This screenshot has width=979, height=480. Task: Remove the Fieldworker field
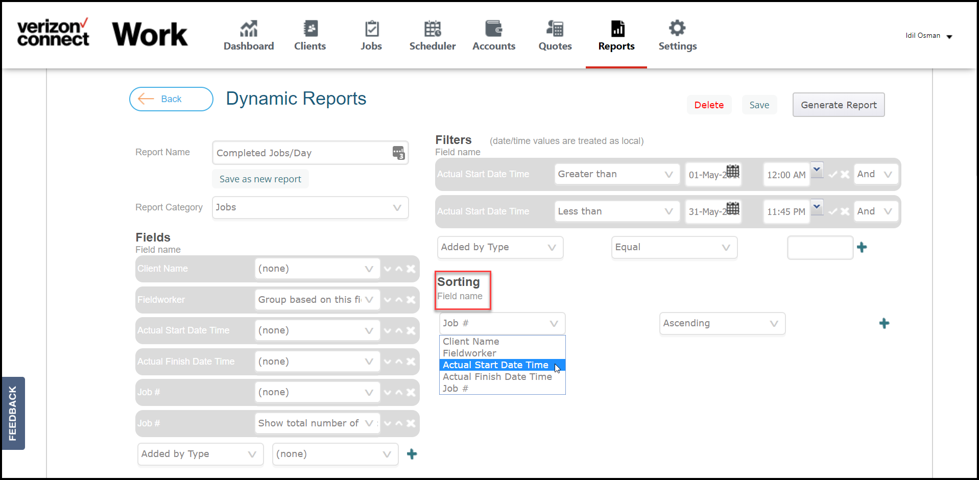point(411,300)
